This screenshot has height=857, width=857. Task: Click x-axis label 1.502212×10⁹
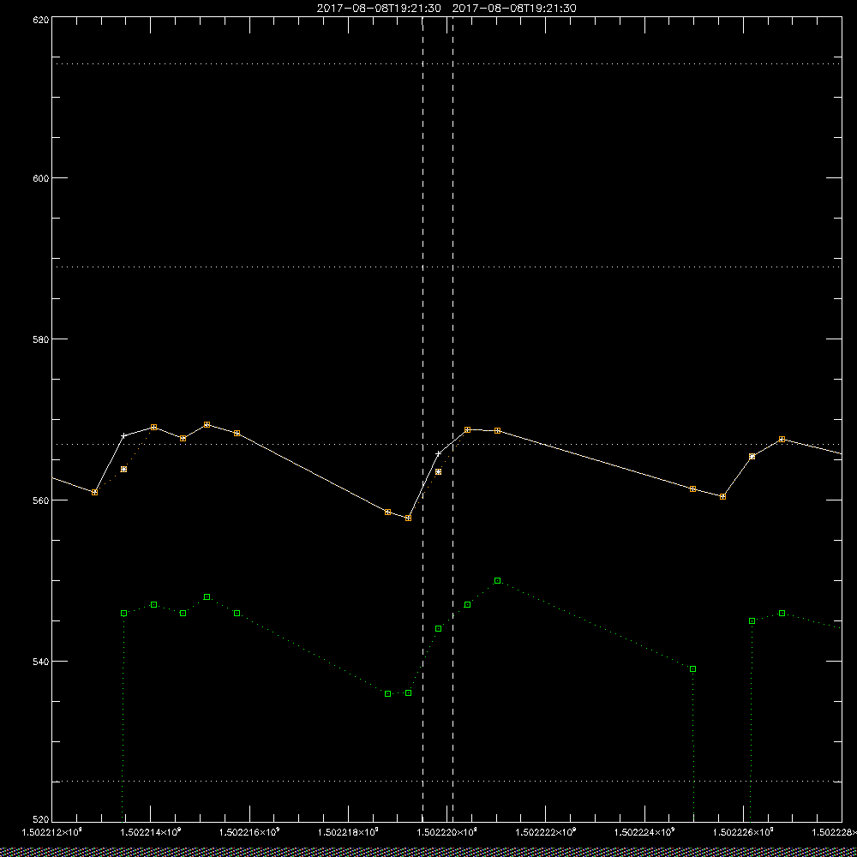(52, 832)
